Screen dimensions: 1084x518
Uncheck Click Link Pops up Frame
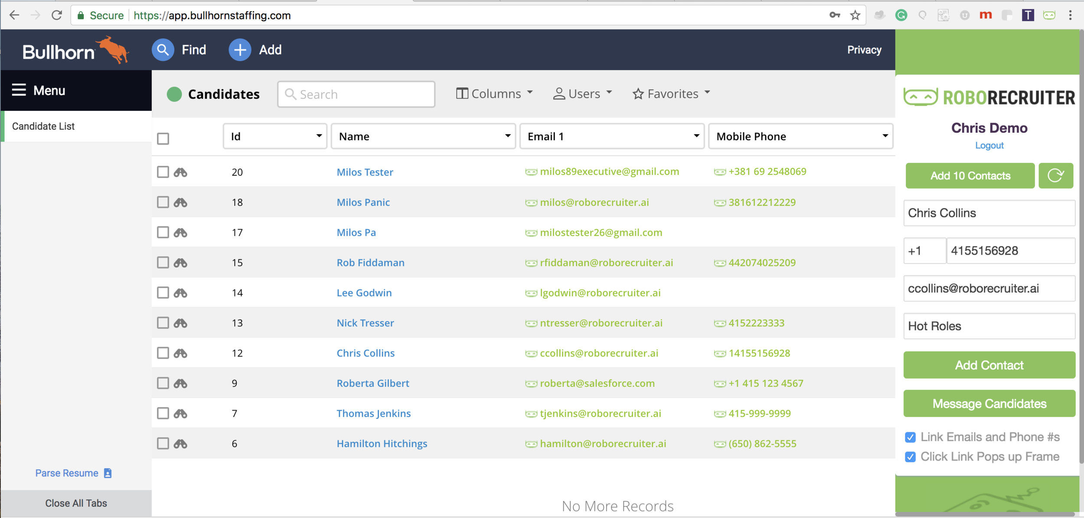click(911, 456)
